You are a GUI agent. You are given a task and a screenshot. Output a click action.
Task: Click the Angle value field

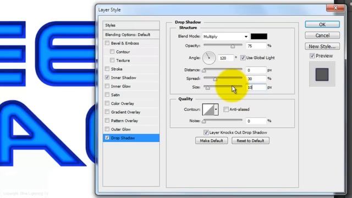click(x=226, y=58)
